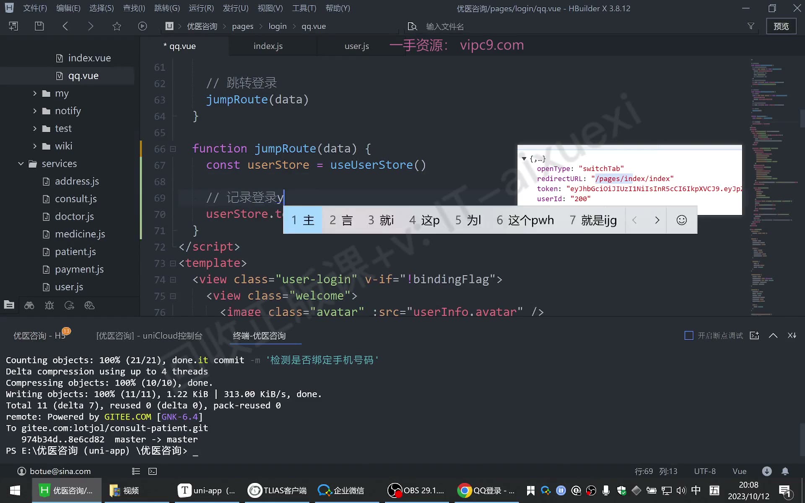This screenshot has height=503, width=805.
Task: Click the bookmark star icon
Action: pos(117,26)
